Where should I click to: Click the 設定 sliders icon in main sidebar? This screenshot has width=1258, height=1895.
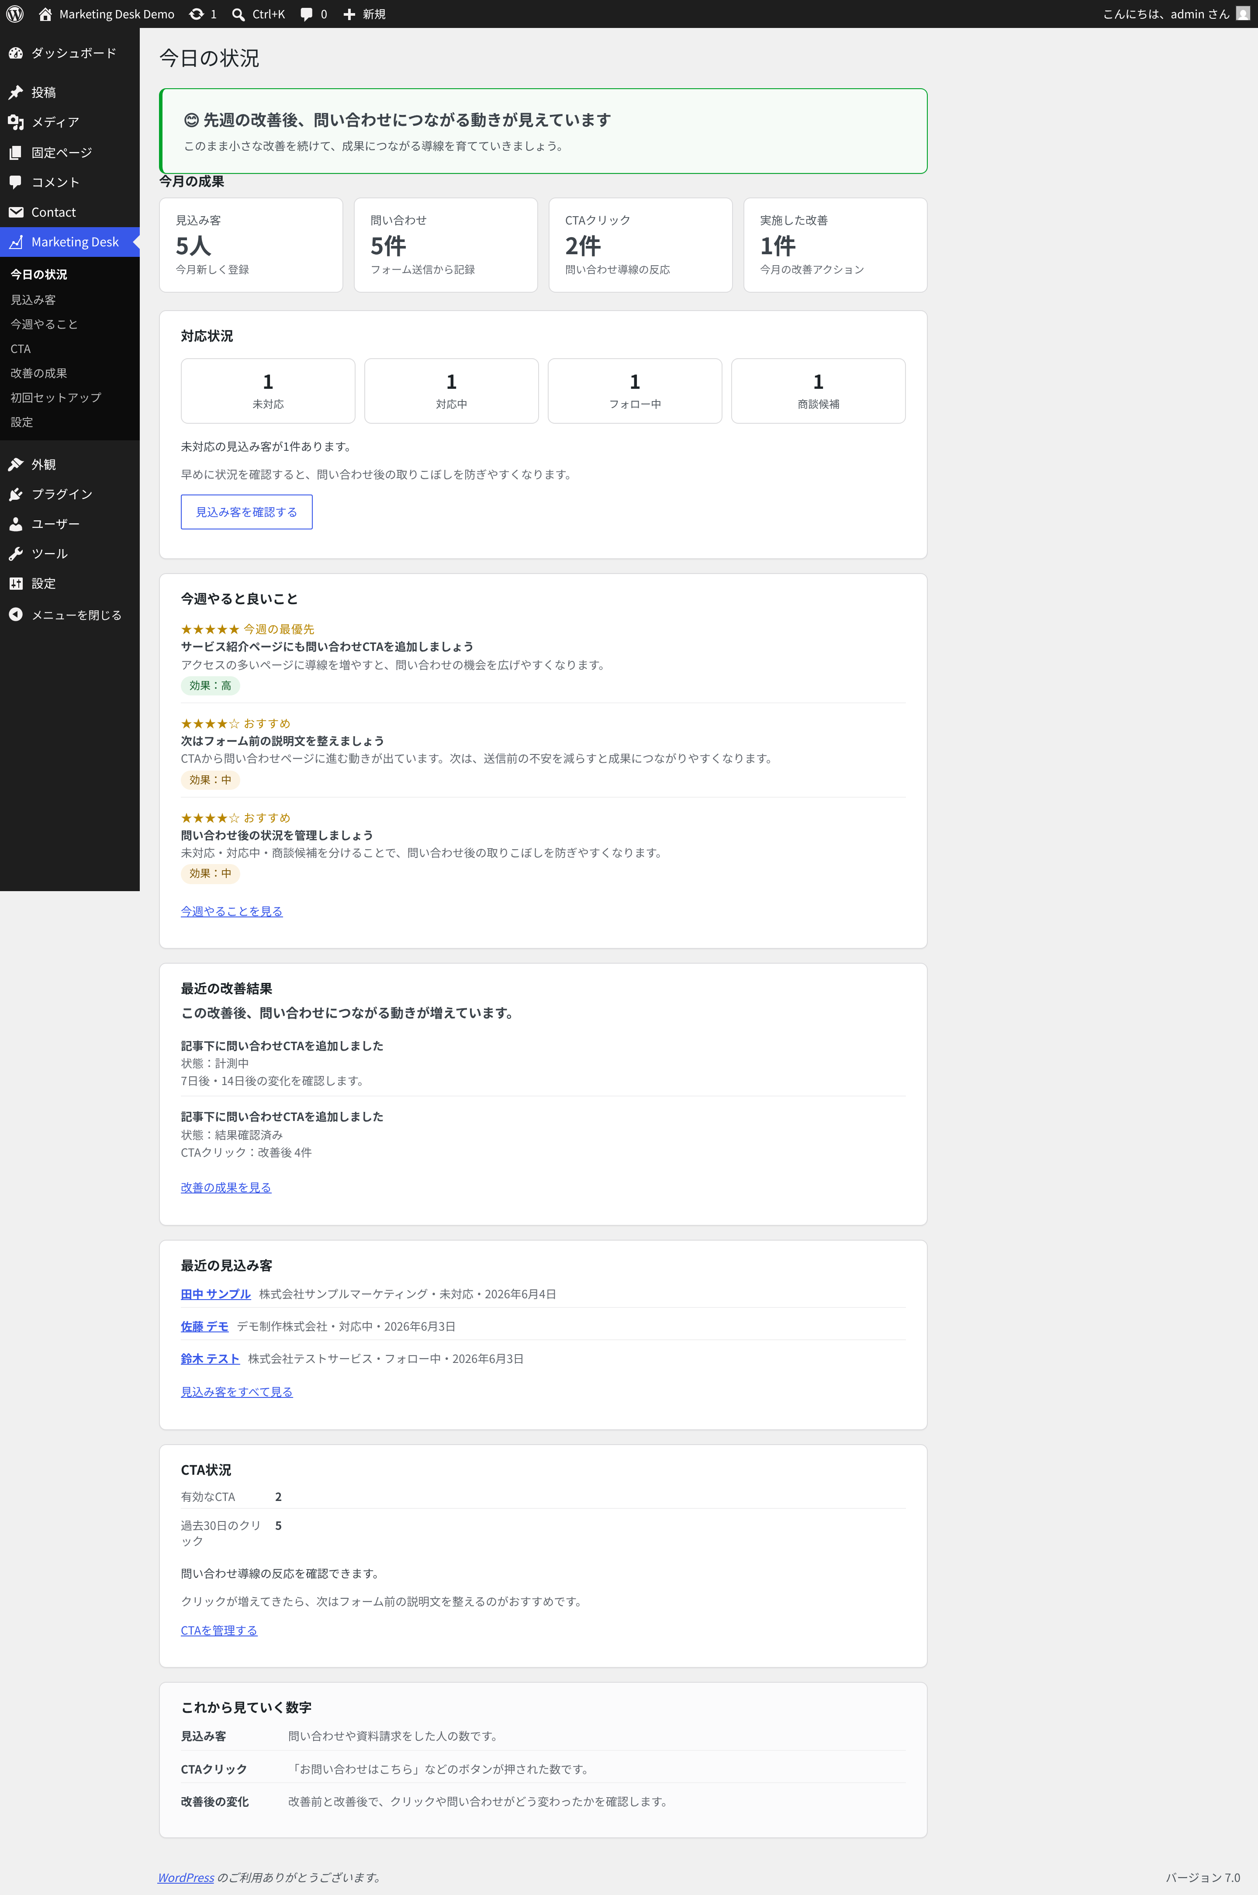point(16,583)
